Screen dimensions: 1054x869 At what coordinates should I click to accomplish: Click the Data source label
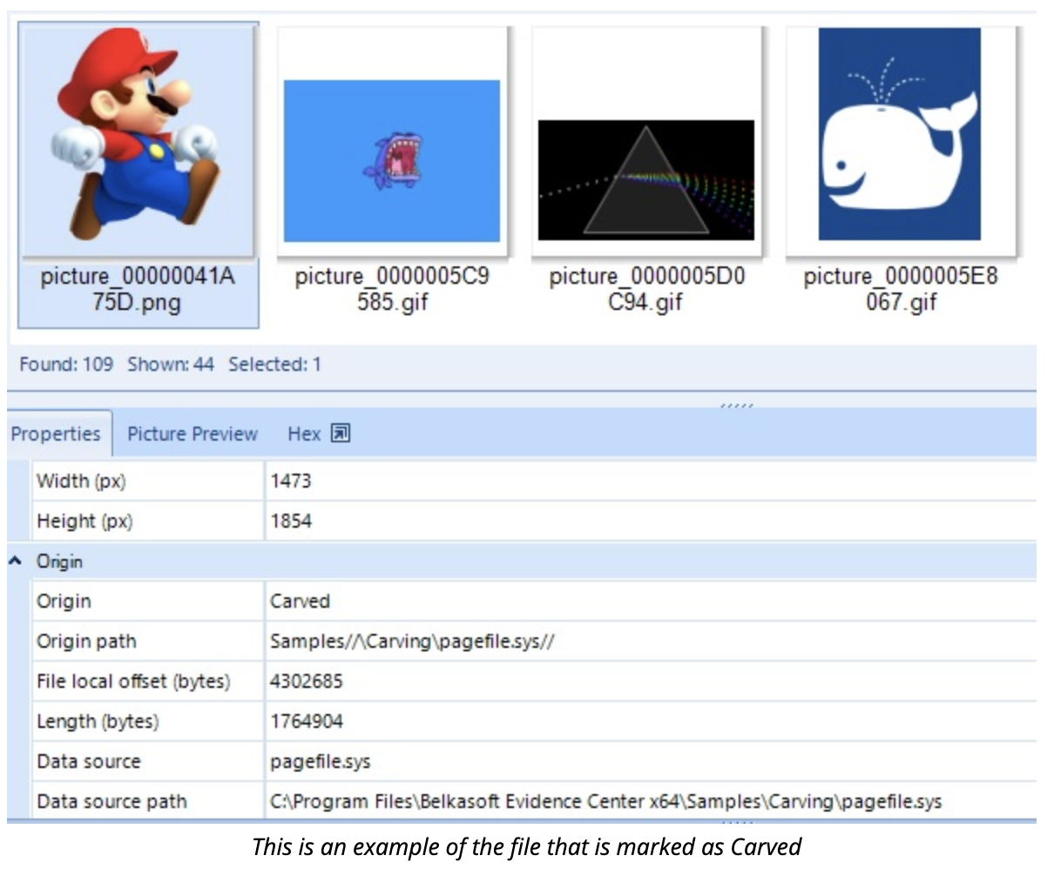[x=88, y=761]
